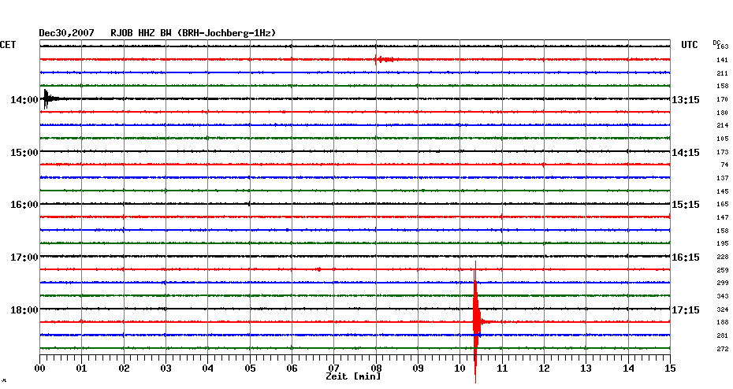Select the DC value 281

722,335
